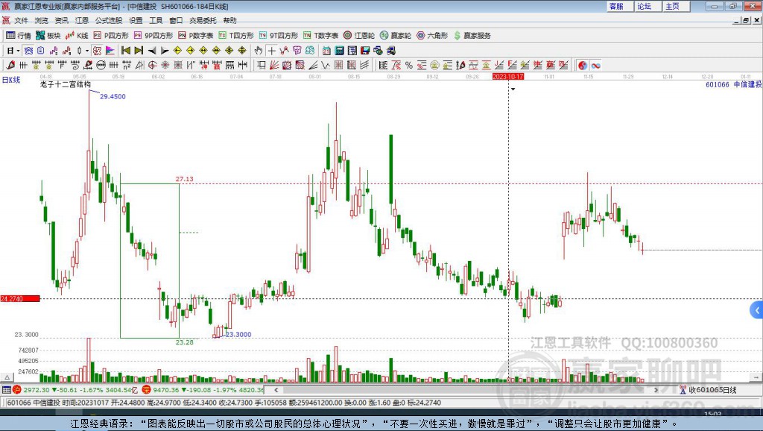The width and height of the screenshot is (763, 431).
Task: Click the blue side panel expand arrow
Action: (x=757, y=309)
